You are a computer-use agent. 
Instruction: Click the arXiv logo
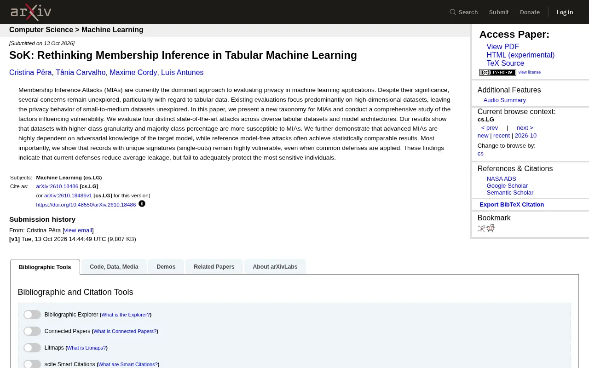[31, 12]
